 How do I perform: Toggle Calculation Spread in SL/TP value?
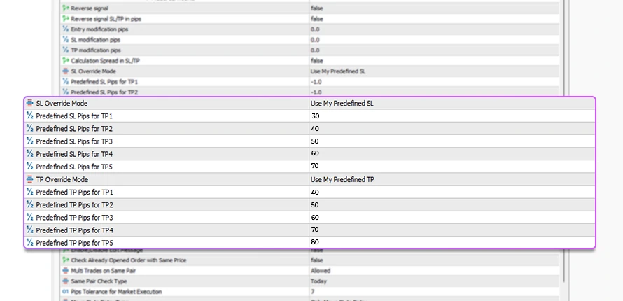[317, 61]
